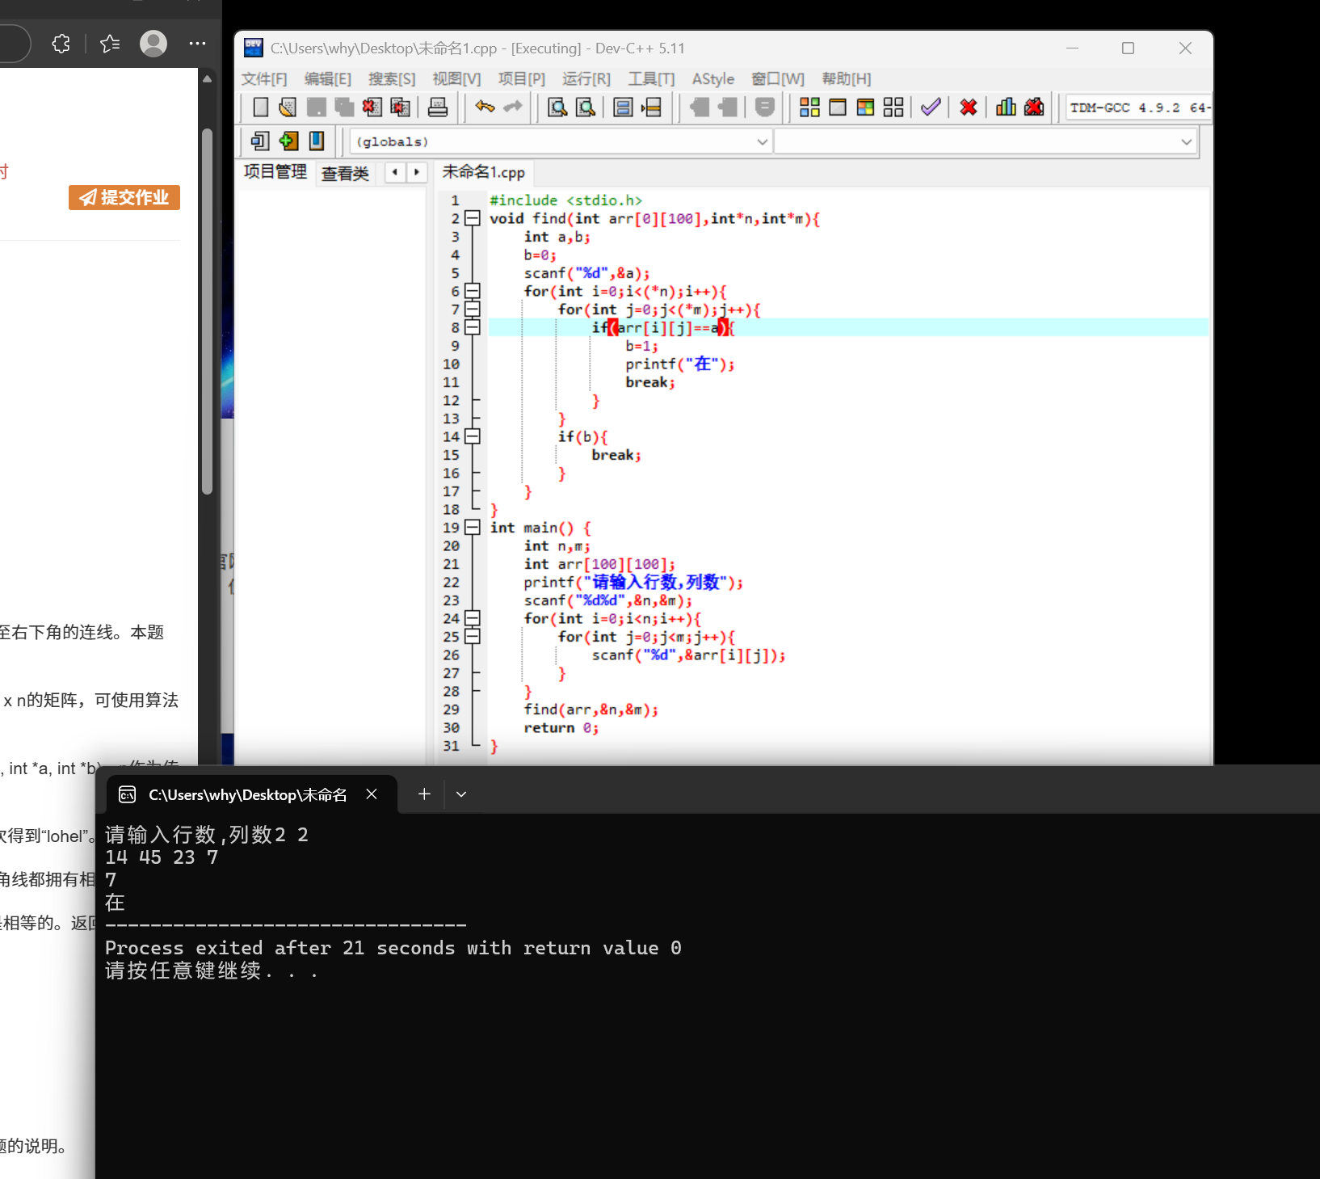Screen dimensions: 1320x1179
Task: Open the 工具[T] menu
Action: point(651,78)
